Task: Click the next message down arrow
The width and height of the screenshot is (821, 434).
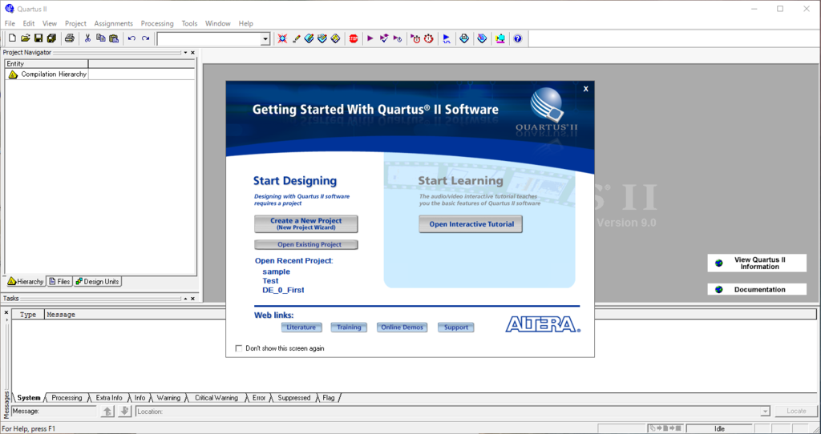Action: tap(124, 412)
